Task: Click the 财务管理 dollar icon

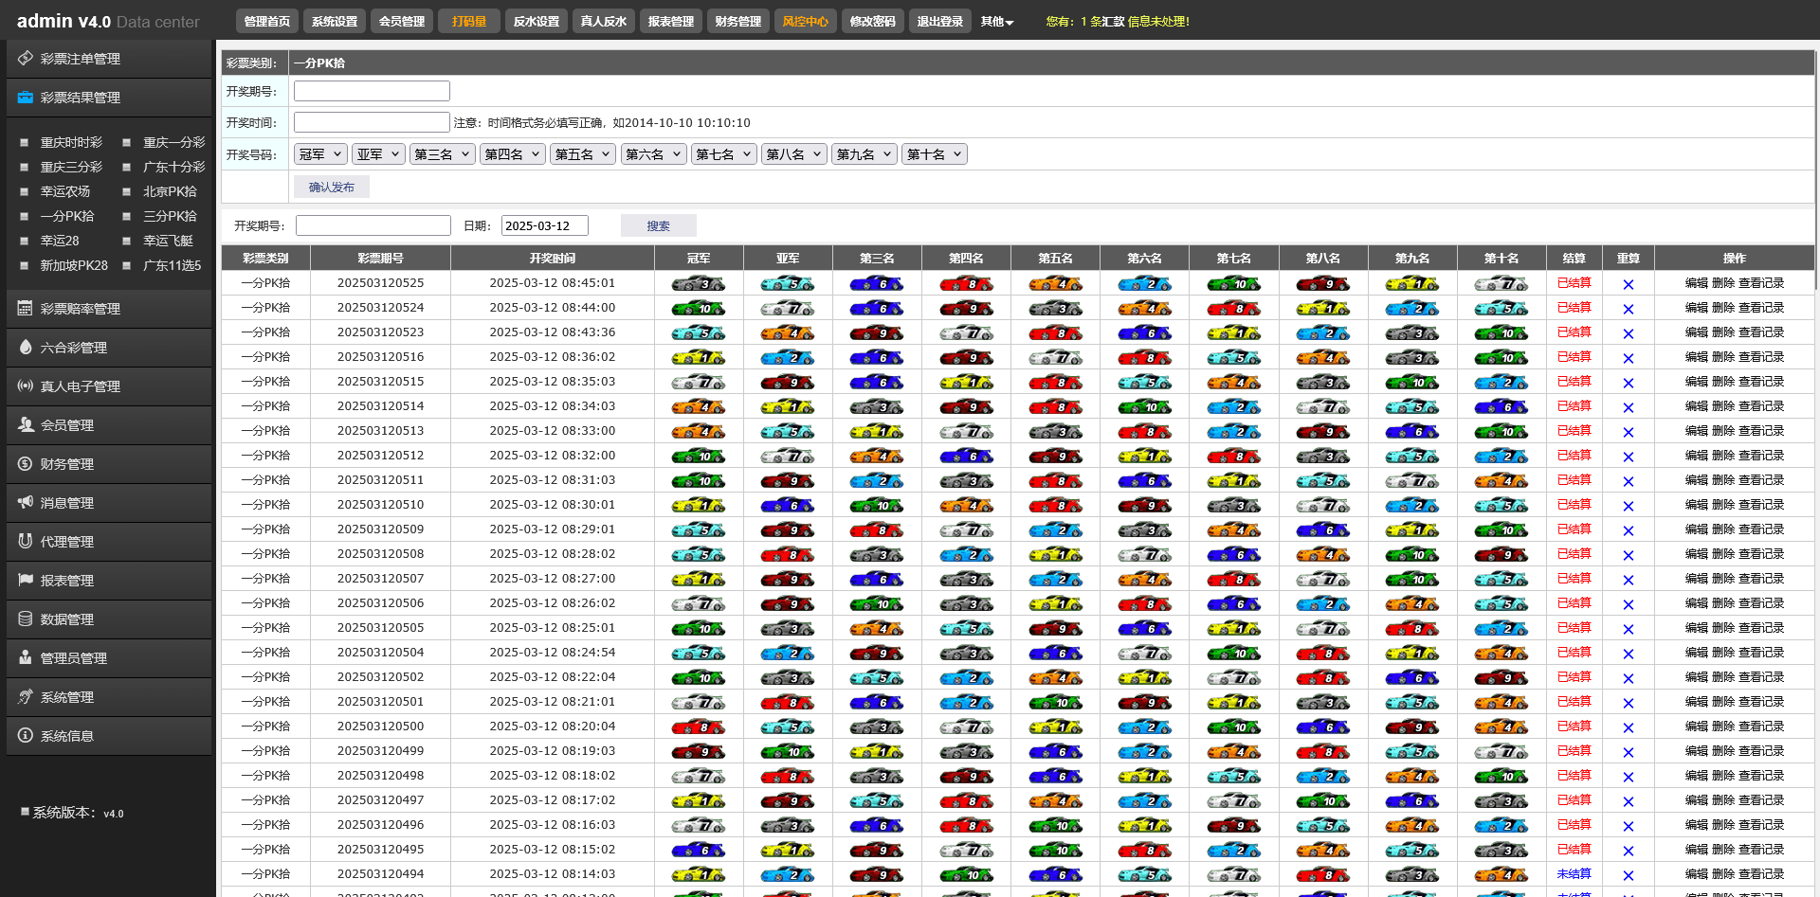Action: pos(26,464)
